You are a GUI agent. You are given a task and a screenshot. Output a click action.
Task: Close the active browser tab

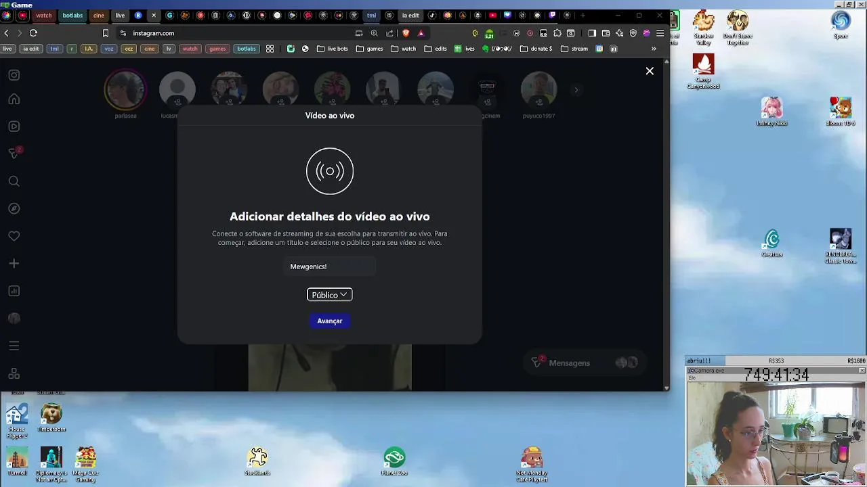154,15
